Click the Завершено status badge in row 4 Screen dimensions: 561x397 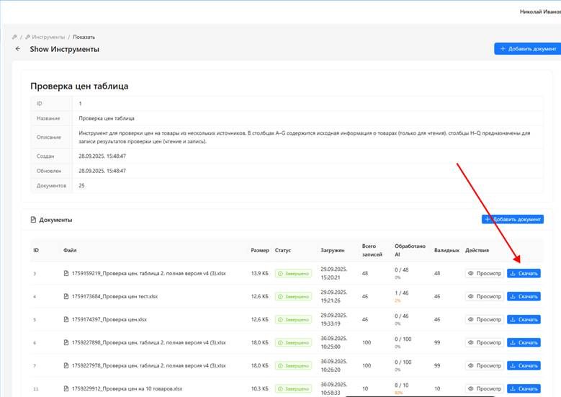pyautogui.click(x=292, y=296)
